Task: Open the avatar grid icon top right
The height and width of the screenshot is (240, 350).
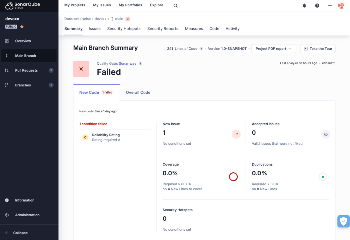Action: [x=341, y=5]
